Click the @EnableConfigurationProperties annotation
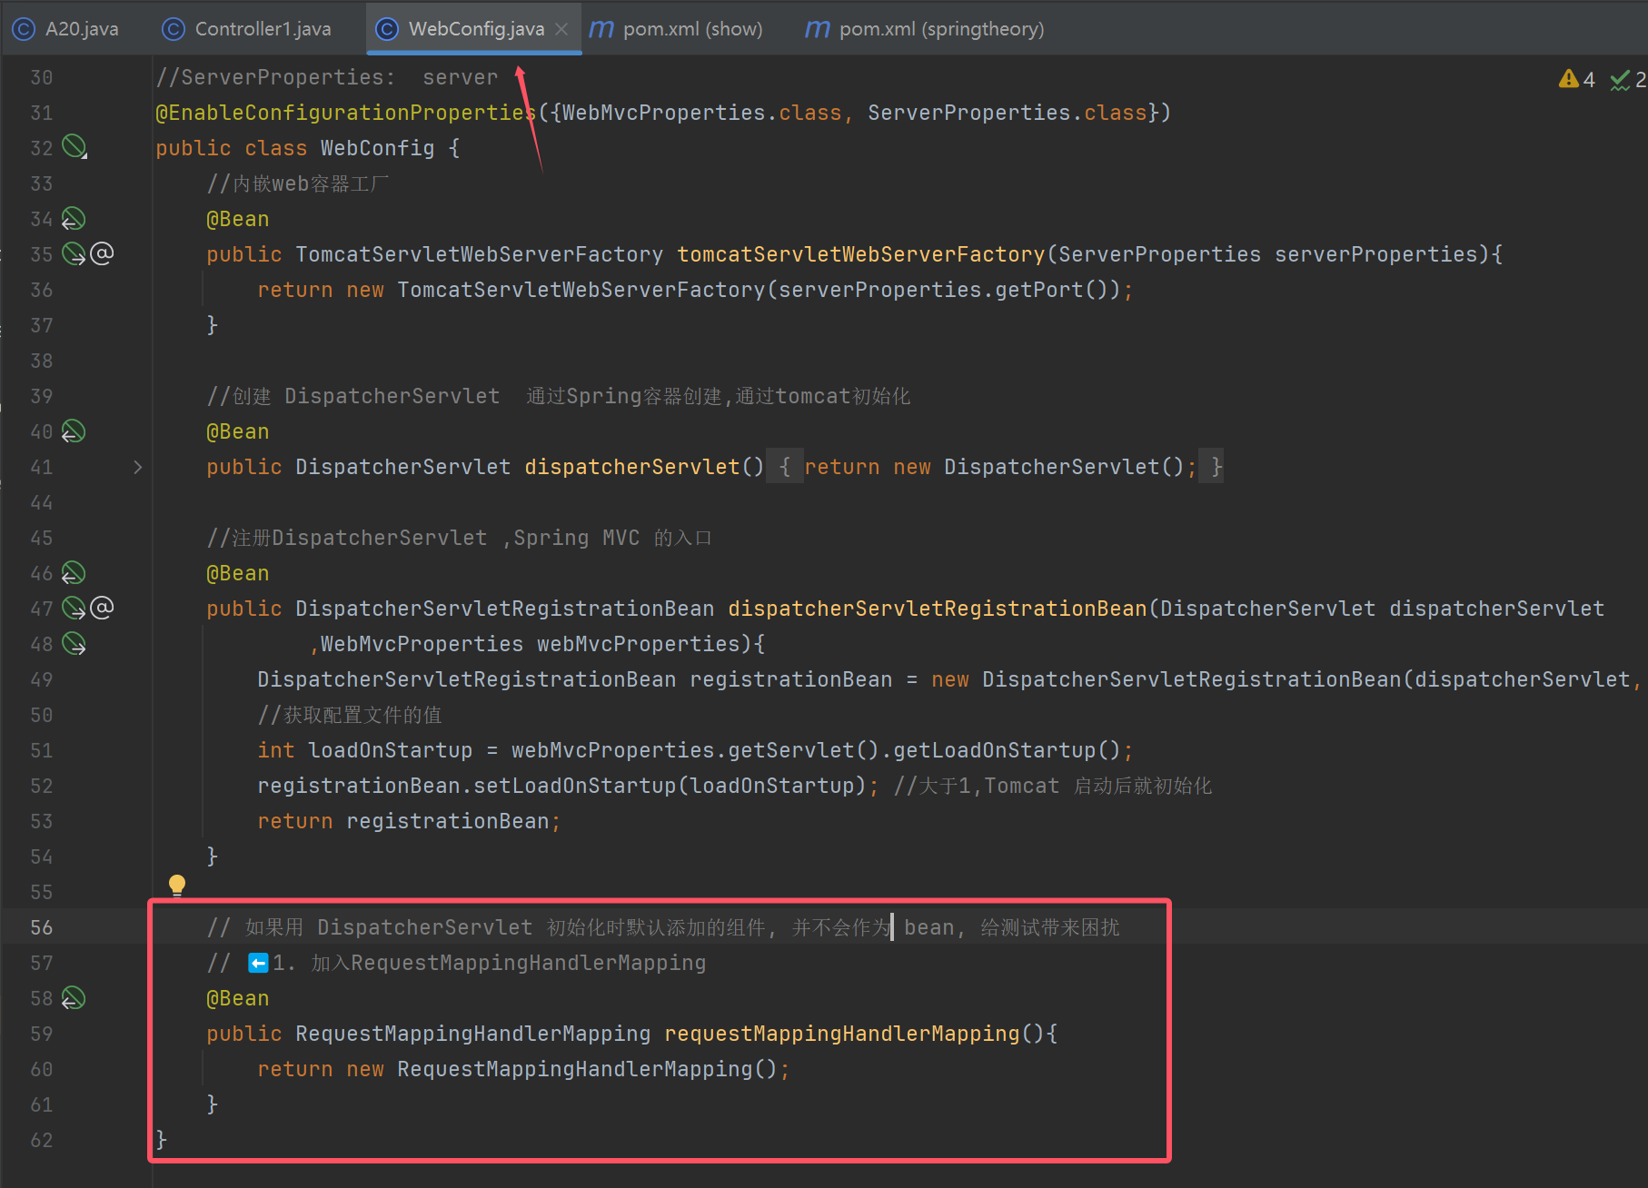Image resolution: width=1648 pixels, height=1188 pixels. pyautogui.click(x=346, y=113)
